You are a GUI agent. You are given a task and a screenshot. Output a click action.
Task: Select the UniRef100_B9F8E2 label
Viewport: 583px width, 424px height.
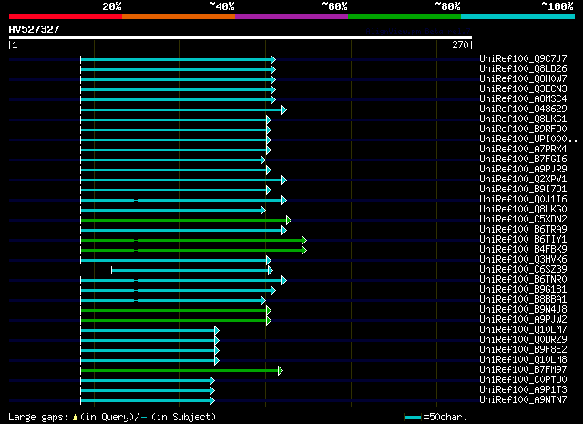click(x=523, y=350)
